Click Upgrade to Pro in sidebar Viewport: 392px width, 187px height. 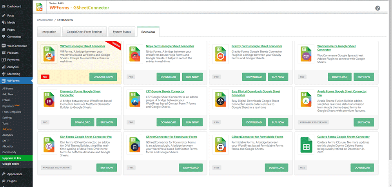[x=16, y=158]
